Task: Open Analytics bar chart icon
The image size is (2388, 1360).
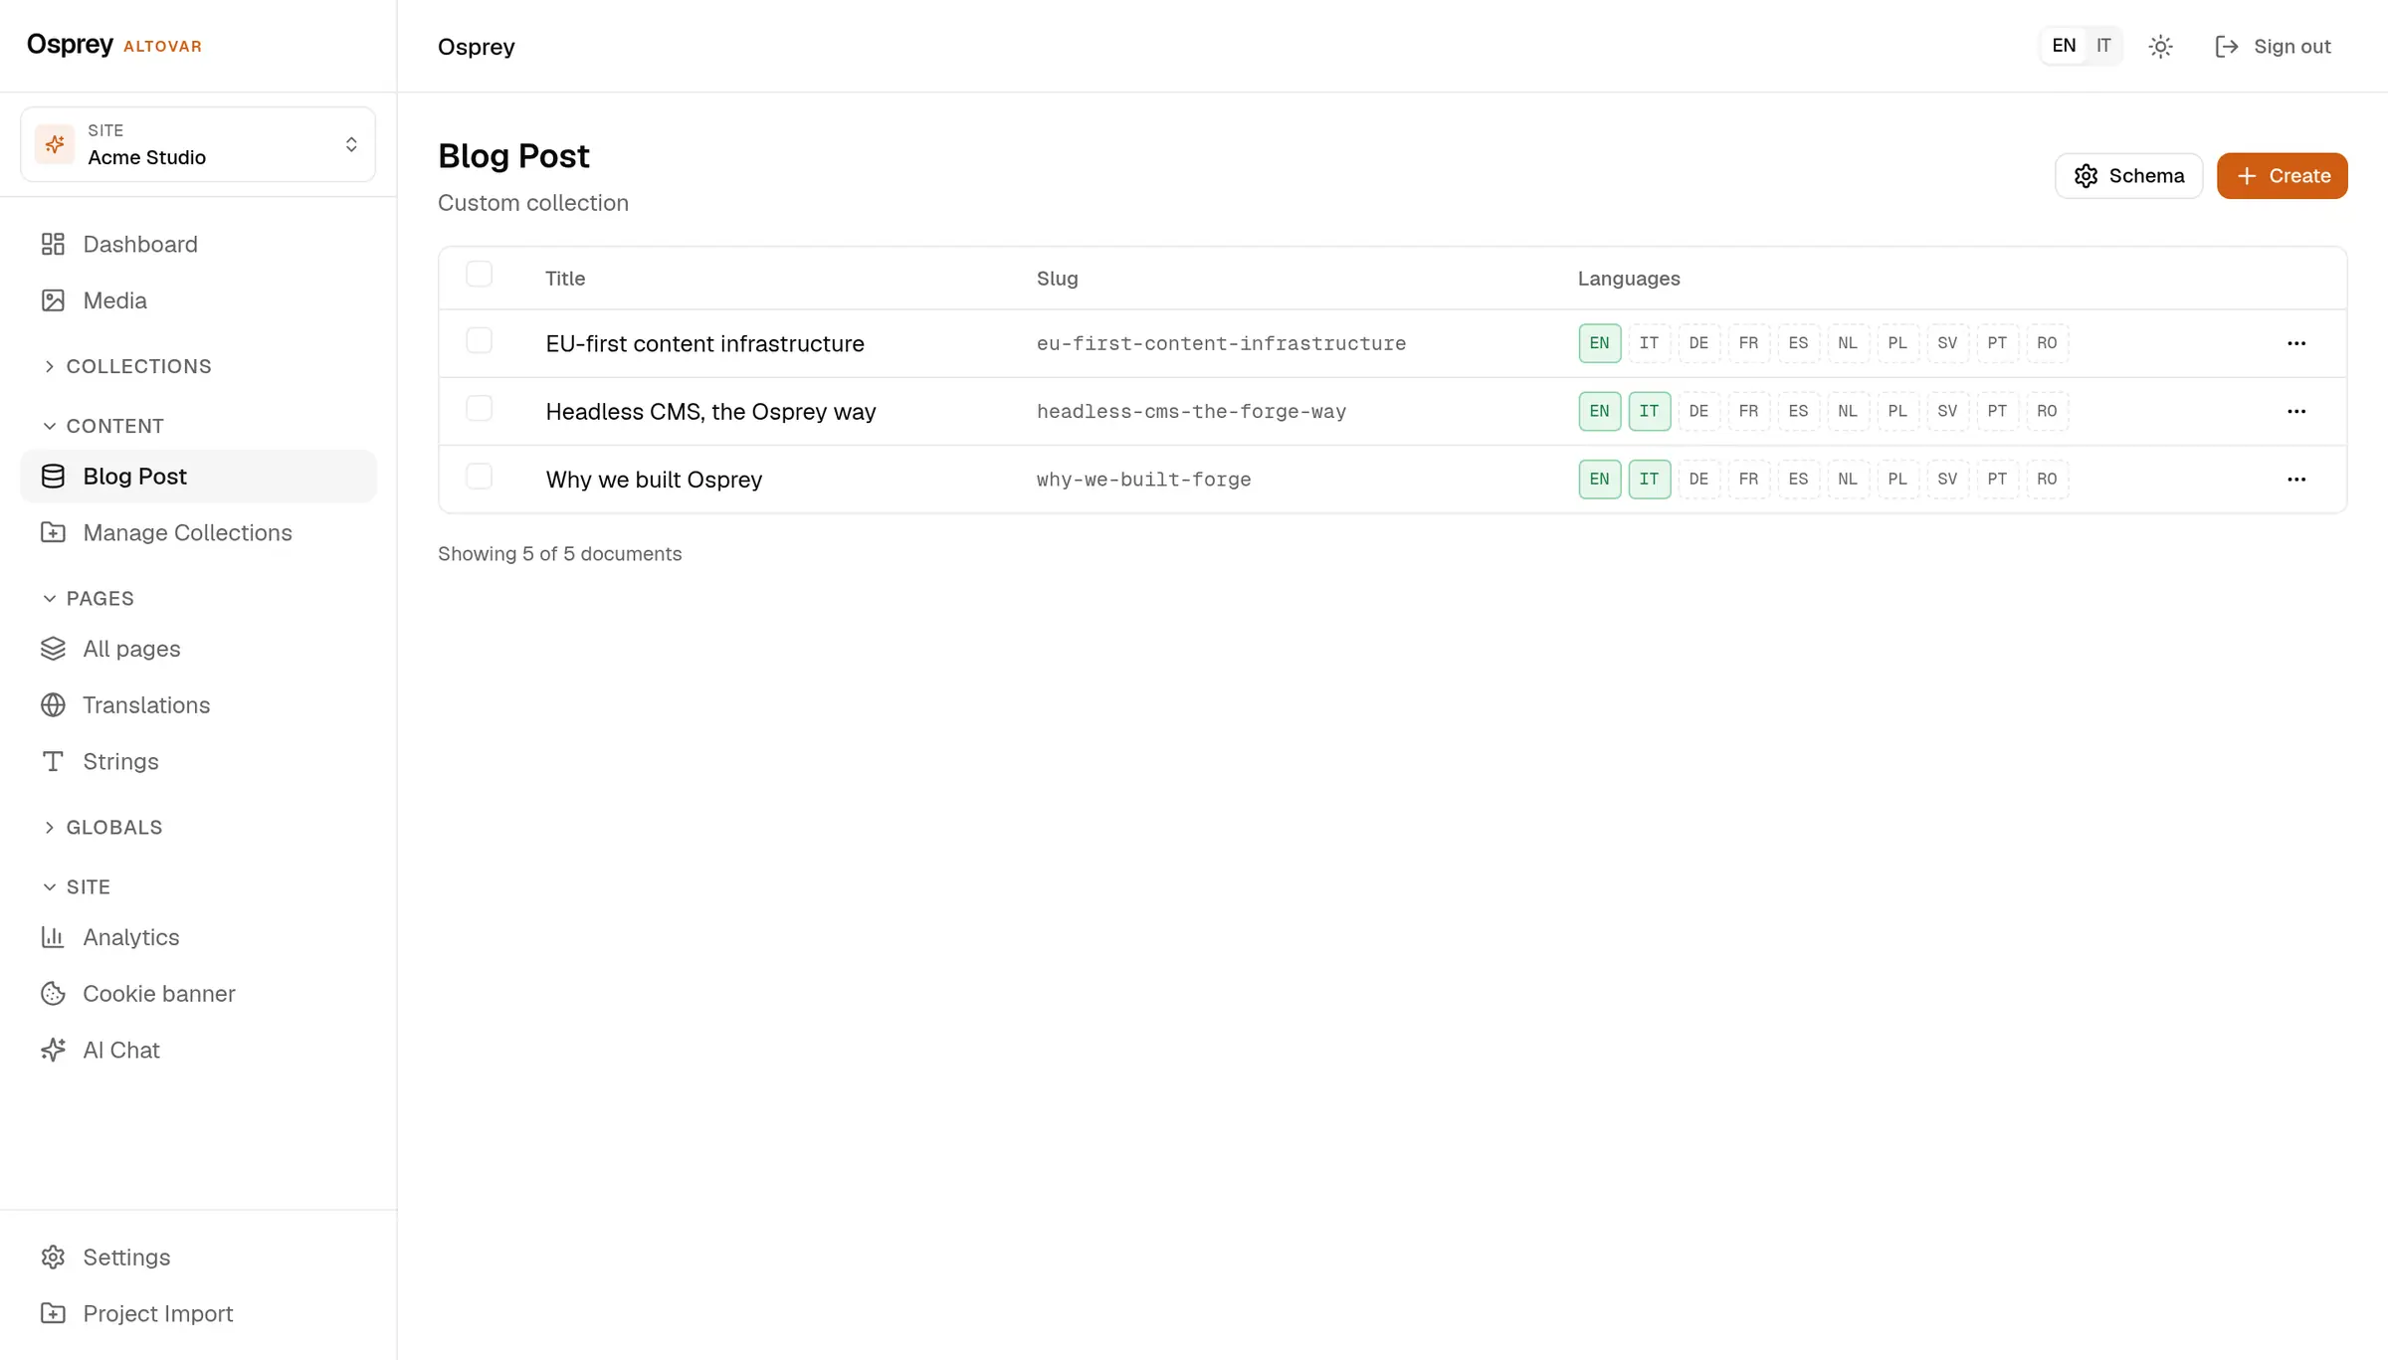Action: point(53,937)
